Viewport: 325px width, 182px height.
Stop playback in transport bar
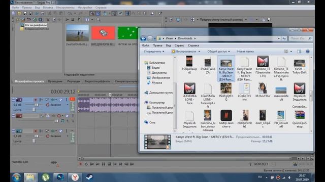[109, 164]
